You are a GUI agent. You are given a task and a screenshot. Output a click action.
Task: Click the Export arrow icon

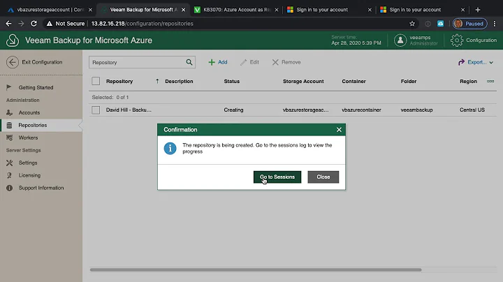click(x=461, y=62)
